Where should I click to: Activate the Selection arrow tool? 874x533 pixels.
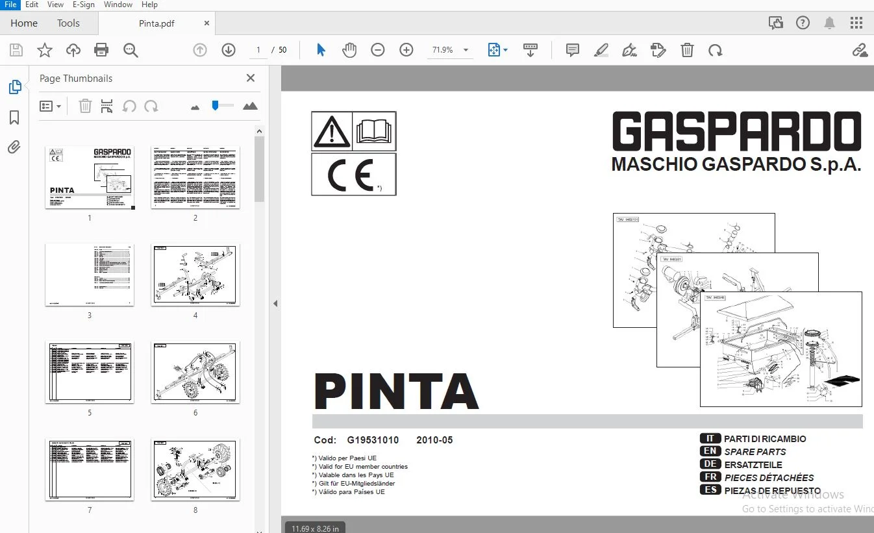(321, 50)
